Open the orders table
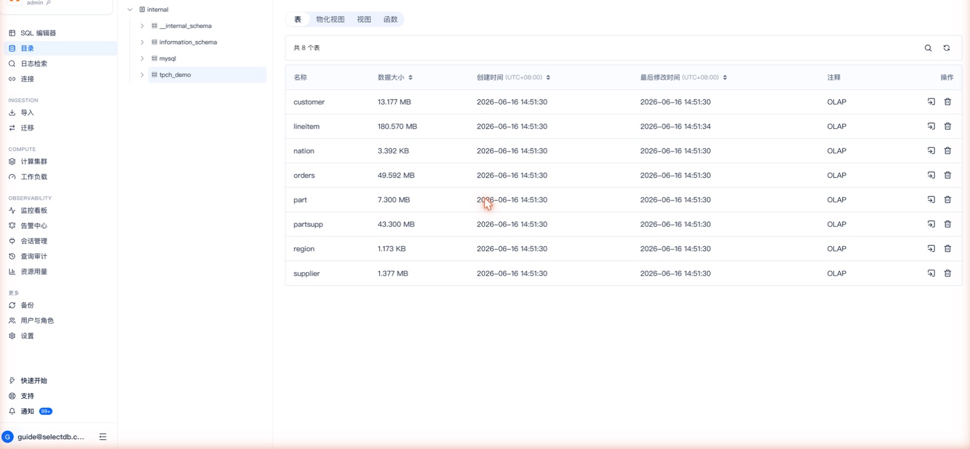 pos(304,176)
